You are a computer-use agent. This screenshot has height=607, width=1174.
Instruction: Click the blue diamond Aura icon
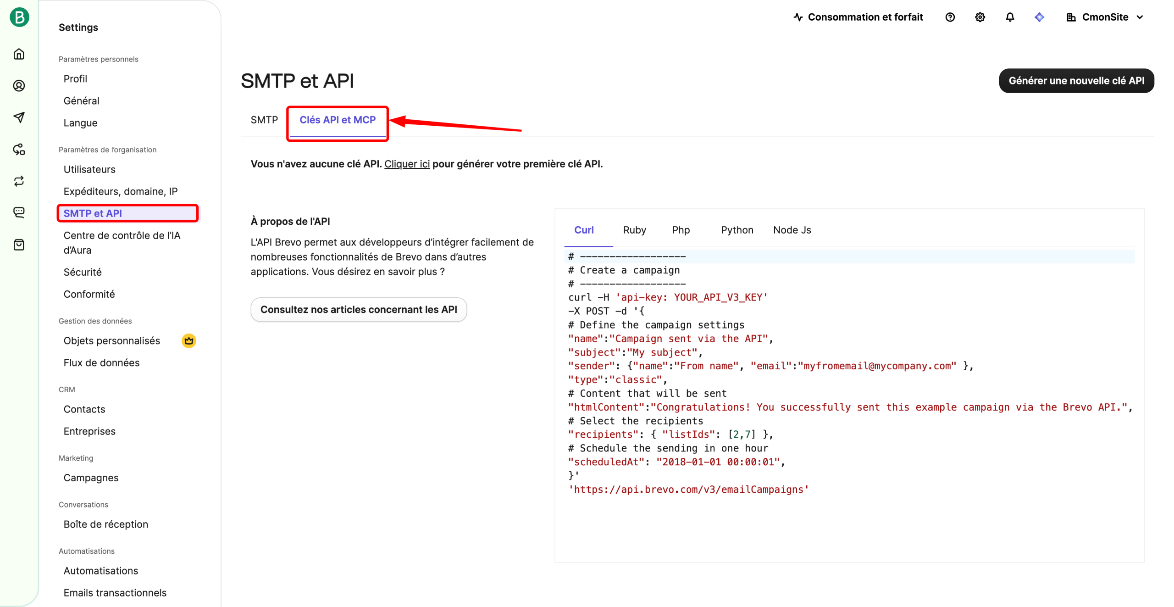(1039, 17)
